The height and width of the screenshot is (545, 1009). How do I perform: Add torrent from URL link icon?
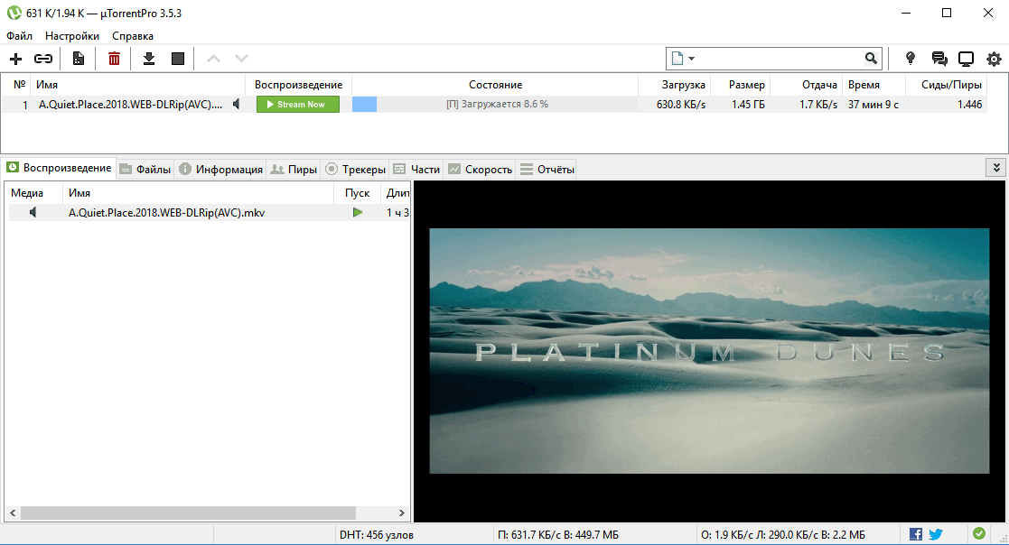click(43, 60)
